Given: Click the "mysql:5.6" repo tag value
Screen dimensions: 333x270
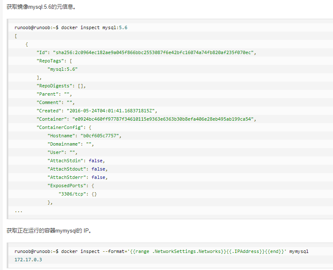Looking at the screenshot, I should (x=63, y=69).
